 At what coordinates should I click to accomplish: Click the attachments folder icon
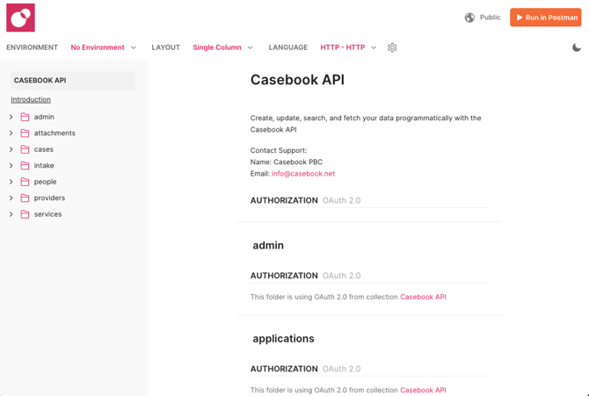tap(25, 133)
